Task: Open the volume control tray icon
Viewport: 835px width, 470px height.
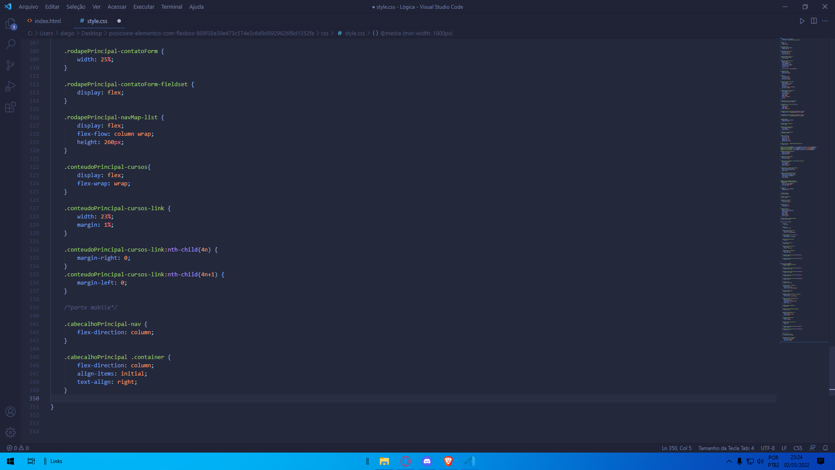Action: 760,461
